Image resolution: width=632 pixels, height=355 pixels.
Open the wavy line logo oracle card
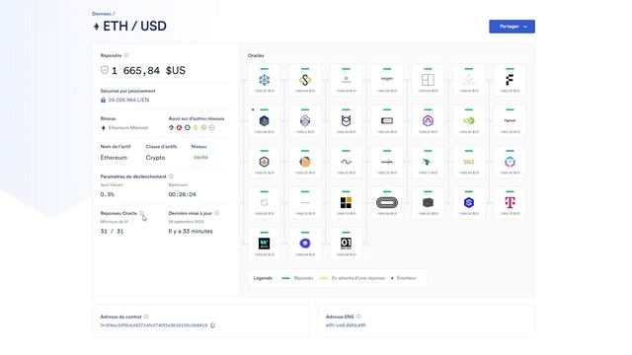pyautogui.click(x=346, y=162)
